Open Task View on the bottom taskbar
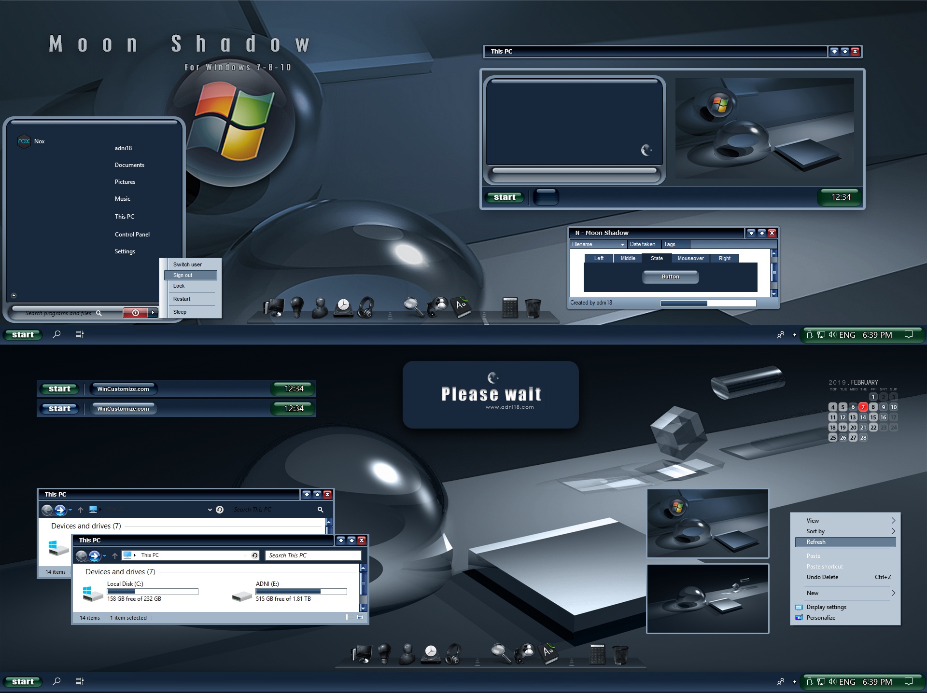 click(x=80, y=681)
